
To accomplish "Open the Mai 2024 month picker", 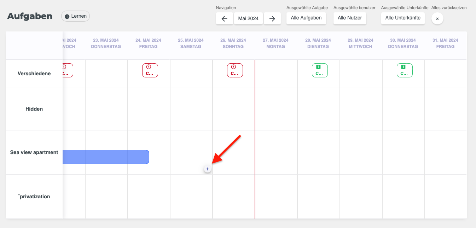I will coord(248,19).
